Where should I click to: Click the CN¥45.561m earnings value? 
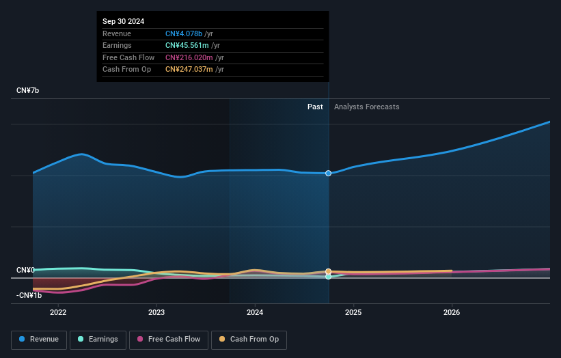pyautogui.click(x=187, y=45)
